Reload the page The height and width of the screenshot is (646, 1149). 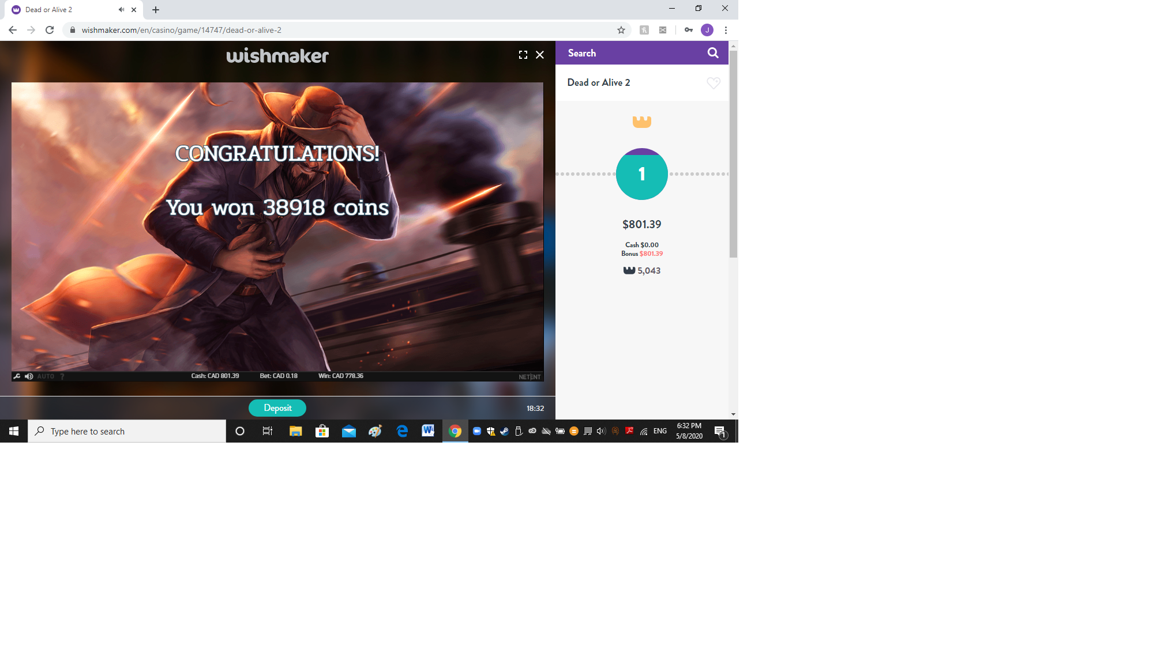coord(50,30)
